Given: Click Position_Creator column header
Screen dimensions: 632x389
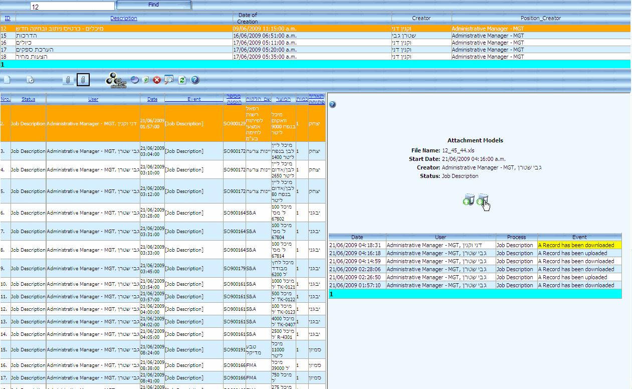Looking at the screenshot, I should click(540, 18).
